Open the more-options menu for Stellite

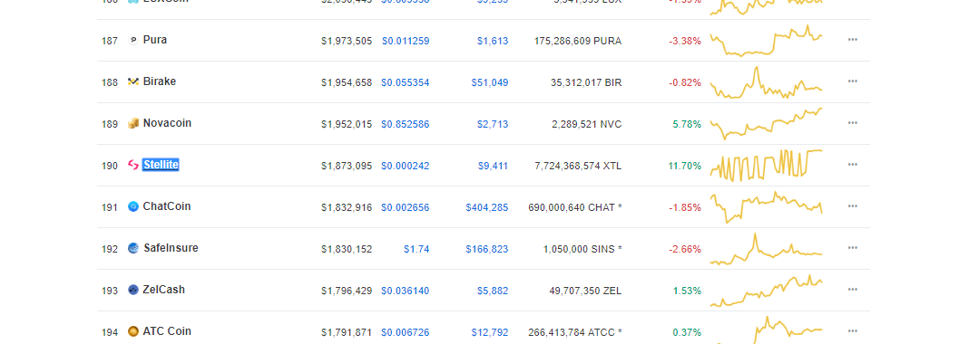coord(853,165)
